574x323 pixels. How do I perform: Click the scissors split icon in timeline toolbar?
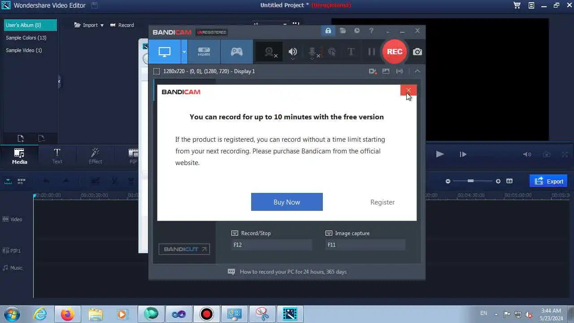[x=114, y=181]
